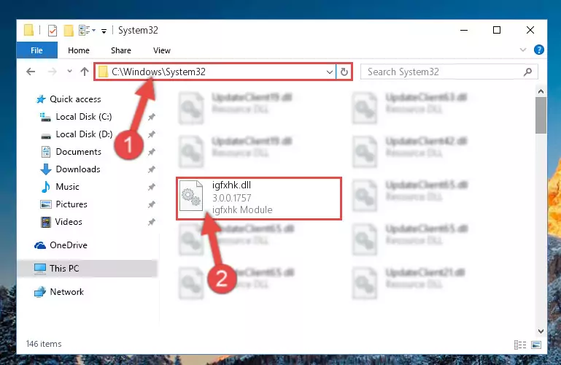Open the File menu tab
This screenshot has width=561, height=365.
pyautogui.click(x=37, y=50)
